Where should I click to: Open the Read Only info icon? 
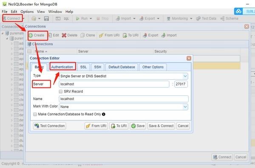tap(104, 114)
